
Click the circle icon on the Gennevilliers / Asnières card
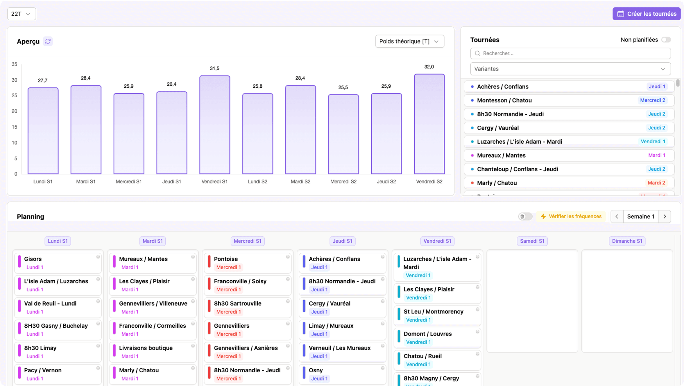point(288,346)
